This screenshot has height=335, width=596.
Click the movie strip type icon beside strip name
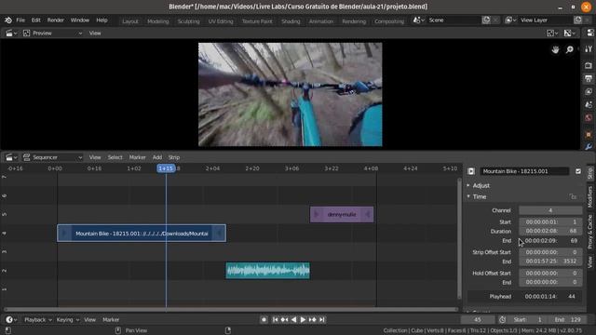471,171
